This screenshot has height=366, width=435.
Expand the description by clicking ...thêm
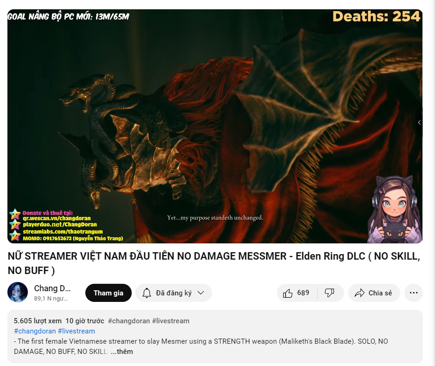[122, 352]
